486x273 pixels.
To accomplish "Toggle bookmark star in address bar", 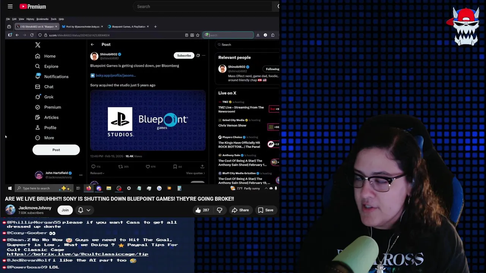I will pos(197,35).
